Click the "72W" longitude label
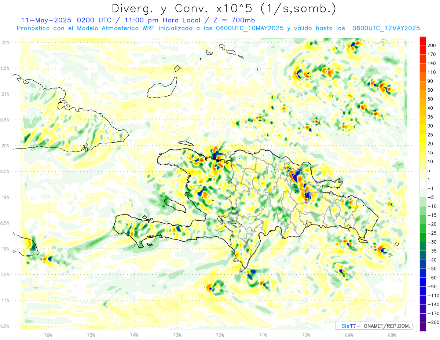440x340 pixels. pos(220,335)
